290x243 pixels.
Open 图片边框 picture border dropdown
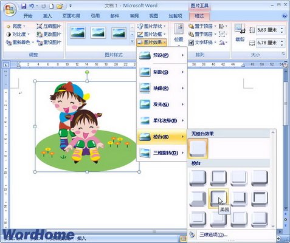pos(151,34)
